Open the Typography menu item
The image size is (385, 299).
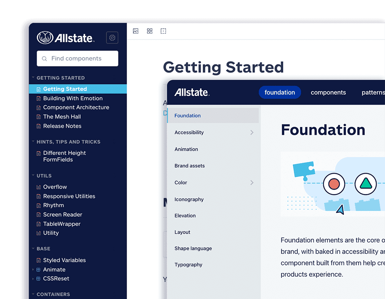pyautogui.click(x=188, y=265)
